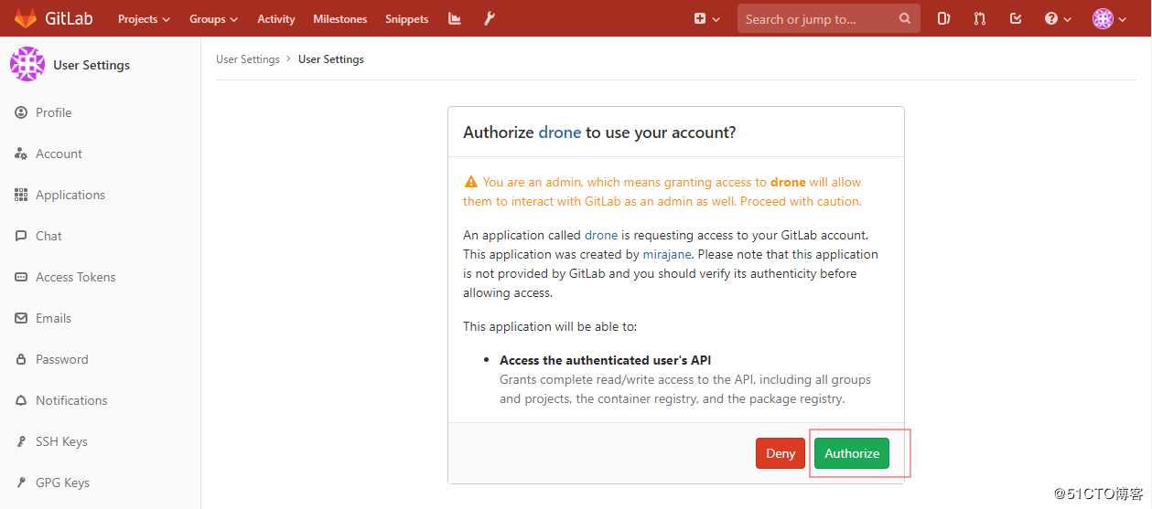
Task: Open the user avatar dropdown menu
Action: point(1110,18)
